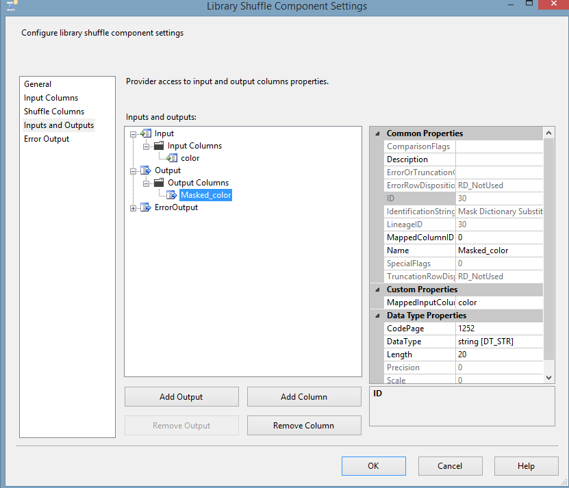Collapse the Input tree node

point(134,134)
